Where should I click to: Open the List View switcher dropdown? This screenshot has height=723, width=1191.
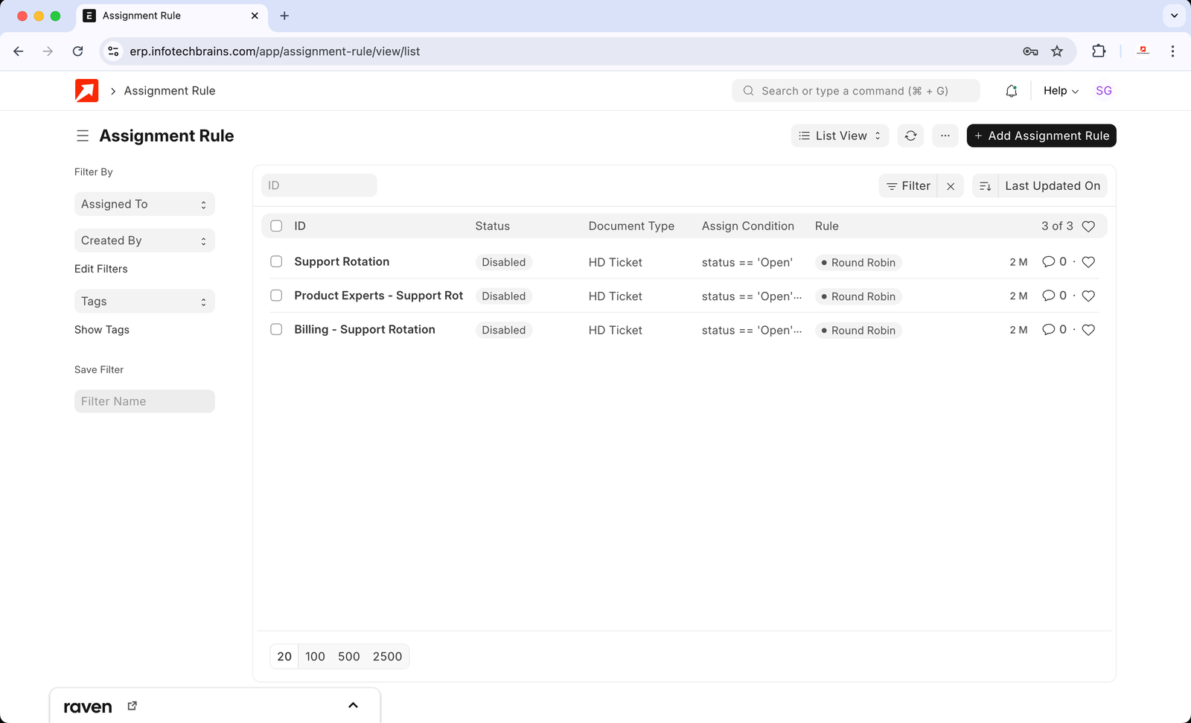[x=839, y=136]
